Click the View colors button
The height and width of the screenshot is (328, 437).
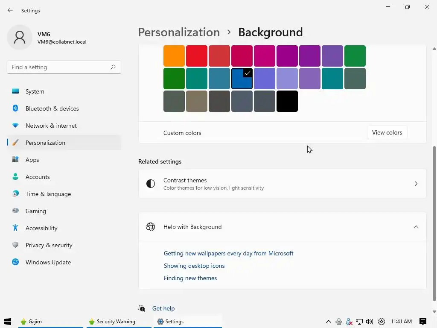click(x=387, y=132)
